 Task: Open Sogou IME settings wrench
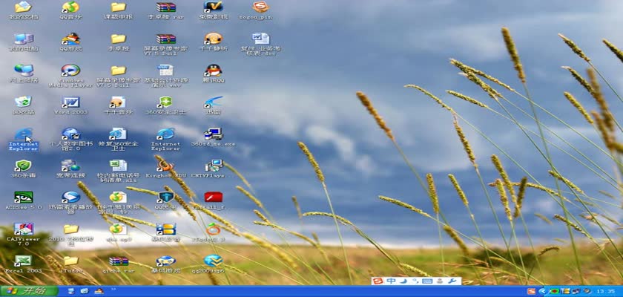[x=452, y=281]
